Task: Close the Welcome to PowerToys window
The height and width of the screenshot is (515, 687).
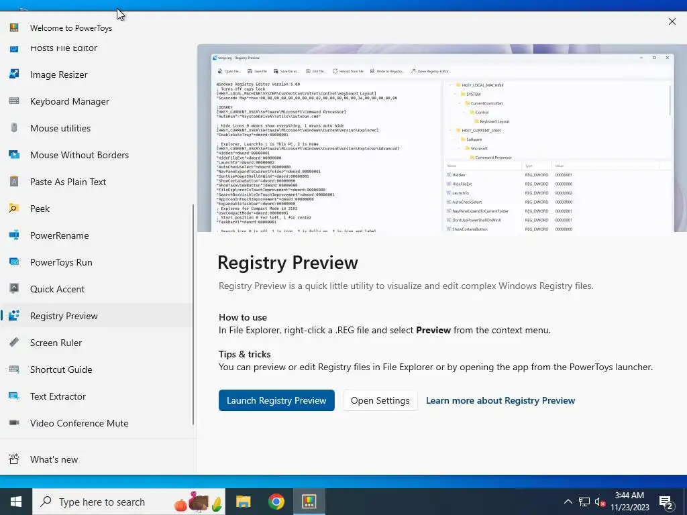Action: click(x=672, y=21)
